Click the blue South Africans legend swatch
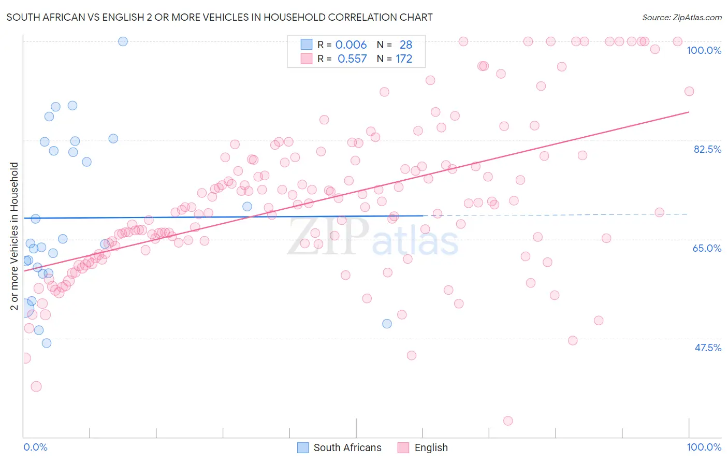Image resolution: width=728 pixels, height=462 pixels. click(x=303, y=447)
